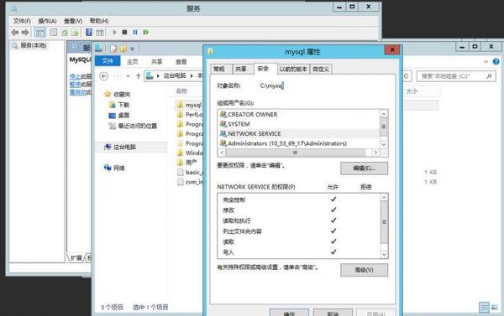Toggle action pane icon in Services toolbar
504x316 pixels.
click(x=100, y=33)
